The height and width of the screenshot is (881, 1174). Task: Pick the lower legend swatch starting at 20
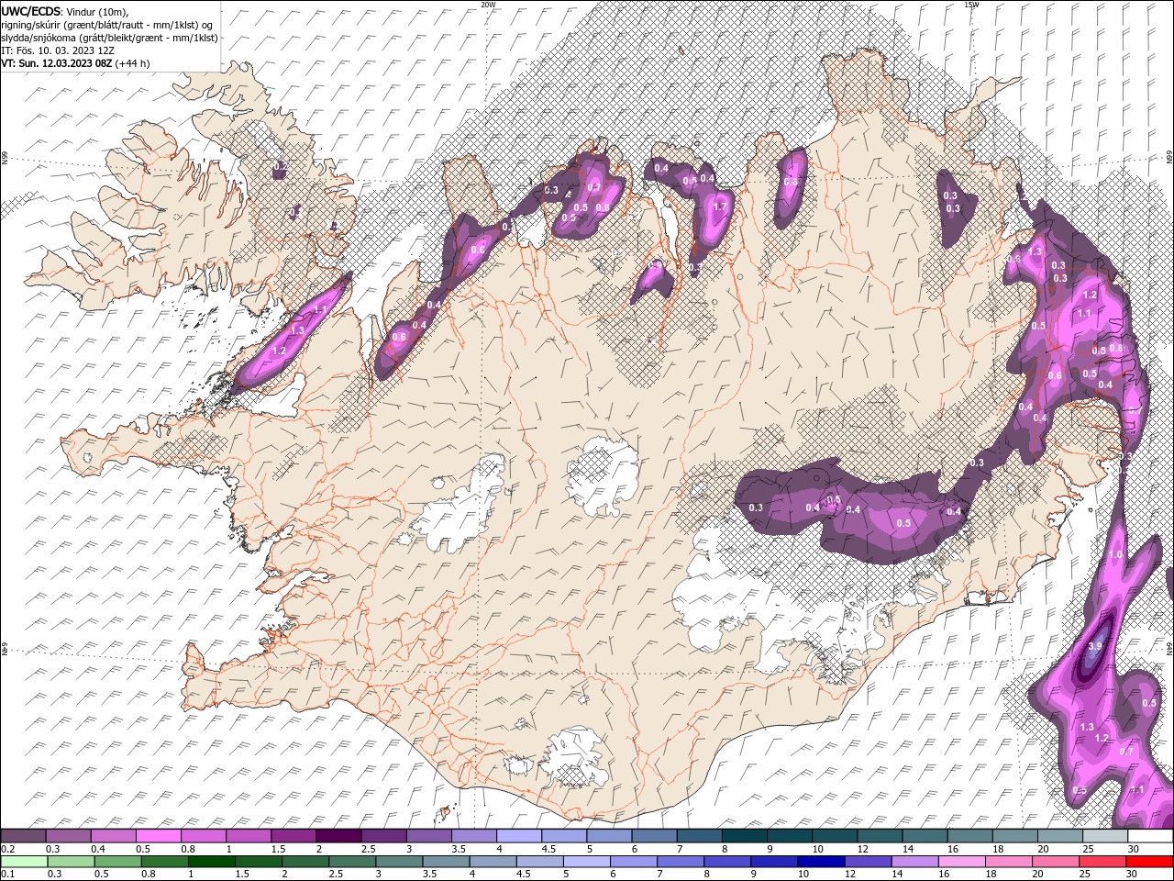tap(1054, 862)
